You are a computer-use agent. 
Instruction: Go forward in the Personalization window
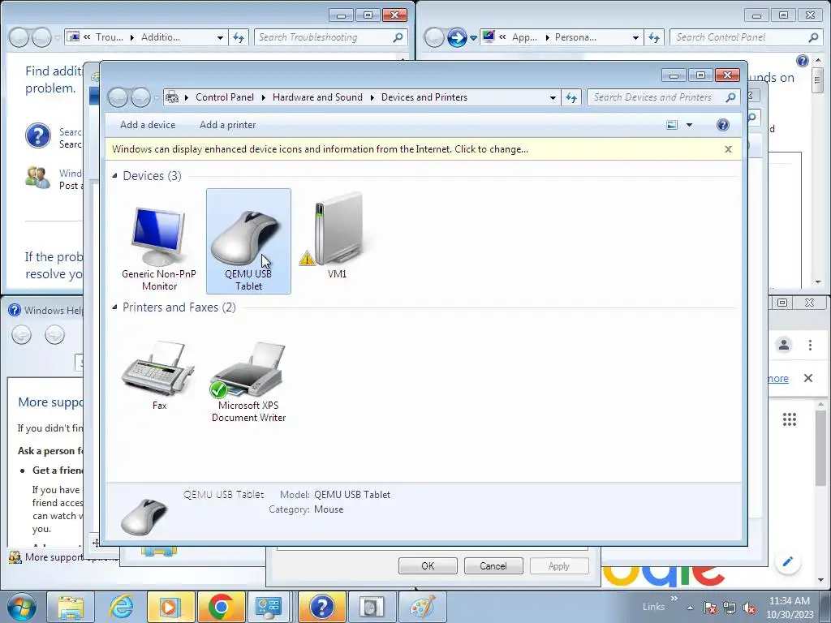(x=456, y=37)
